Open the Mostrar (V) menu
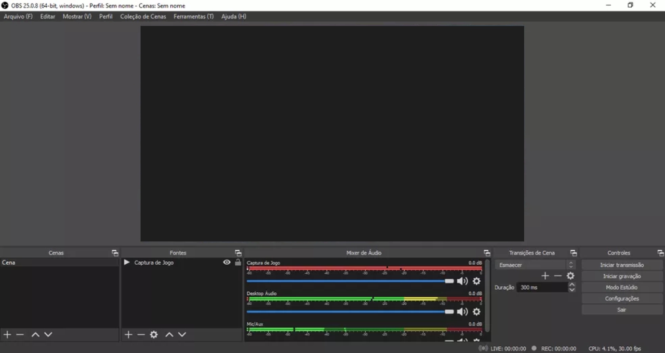 [77, 17]
